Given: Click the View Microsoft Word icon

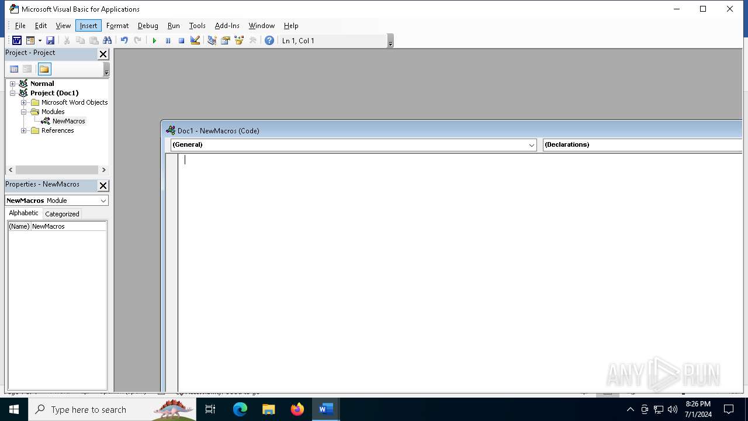Looking at the screenshot, I should 17,40.
